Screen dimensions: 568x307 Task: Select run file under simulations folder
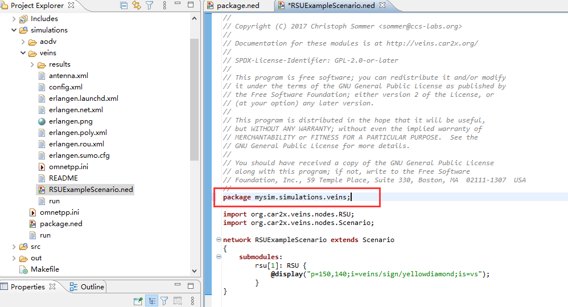point(46,235)
